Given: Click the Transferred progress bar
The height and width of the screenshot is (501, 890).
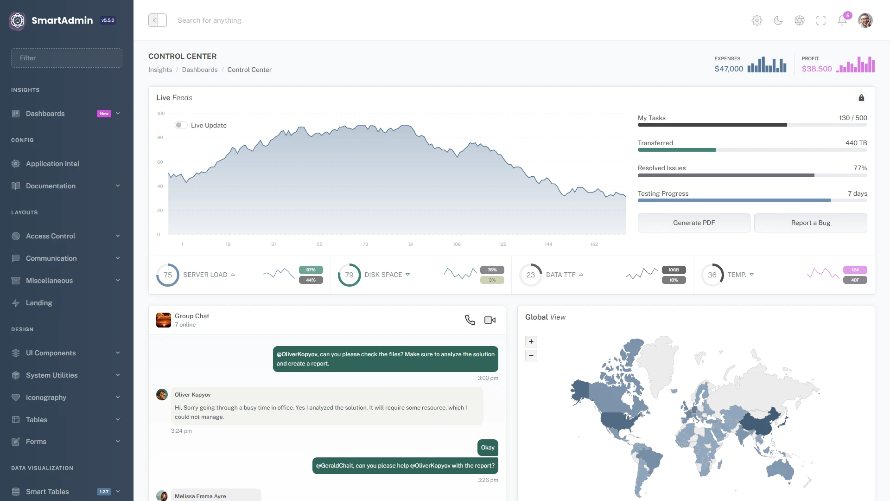Looking at the screenshot, I should pos(752,150).
